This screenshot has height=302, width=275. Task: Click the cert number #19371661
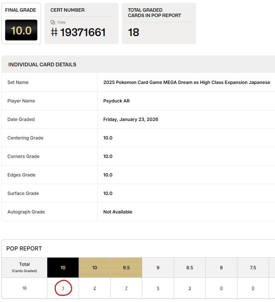coord(78,32)
